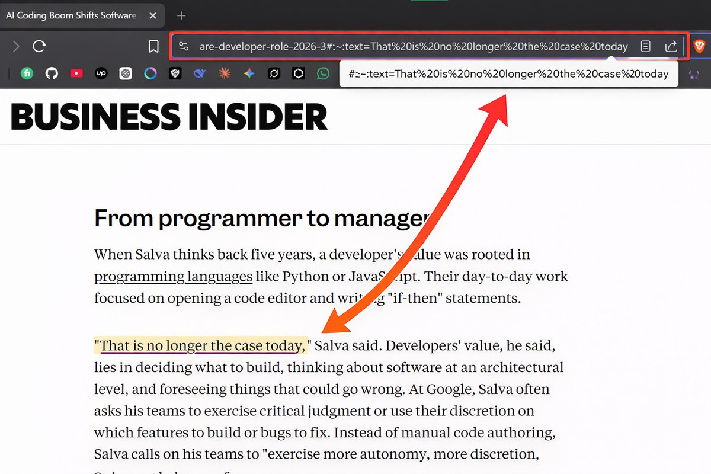Open the Gemini sparkle bookmark
The height and width of the screenshot is (474, 711).
click(x=249, y=73)
